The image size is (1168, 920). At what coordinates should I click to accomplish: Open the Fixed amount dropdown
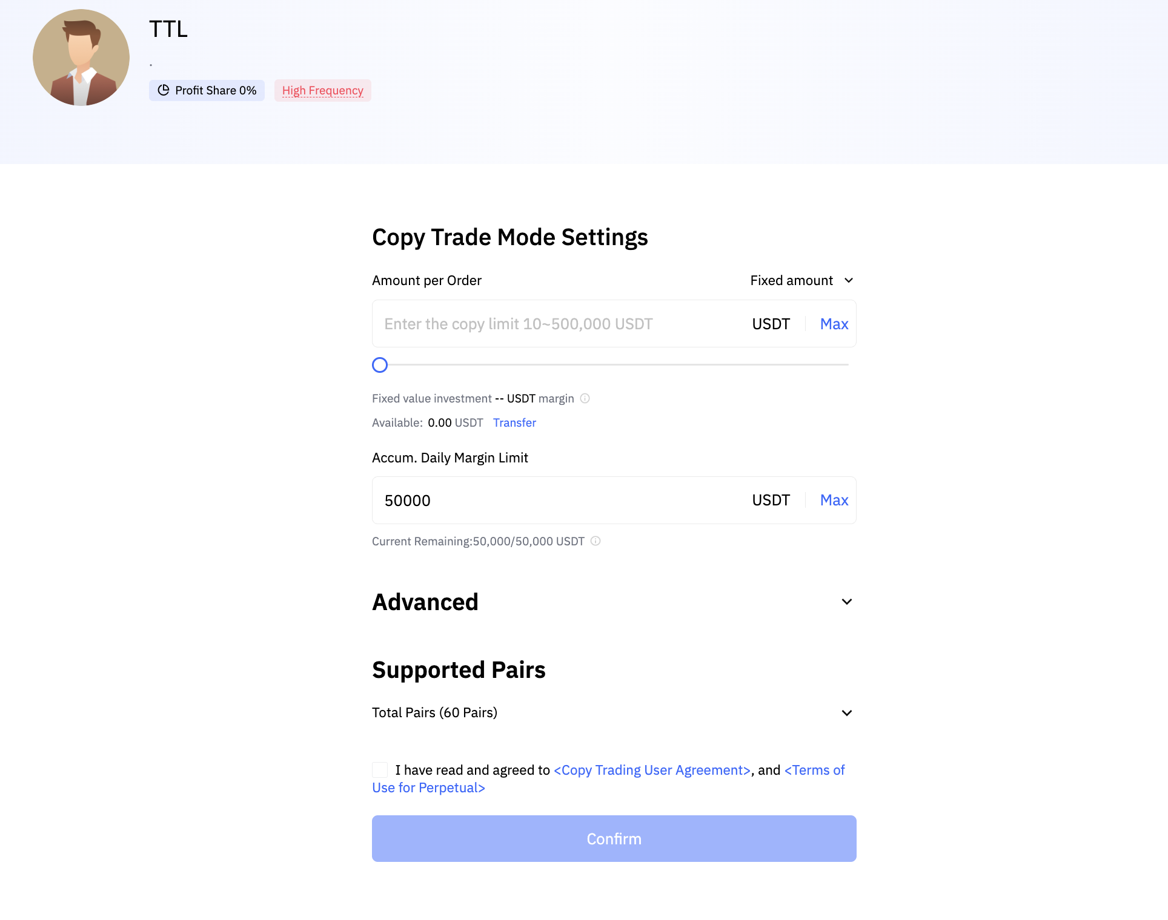(x=801, y=280)
